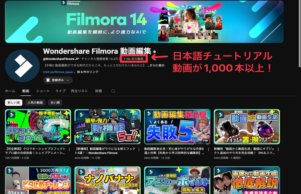Screen dimensions: 301x194
Task: Select the 人気の動画 sort filter chip
Action: click(x=35, y=103)
